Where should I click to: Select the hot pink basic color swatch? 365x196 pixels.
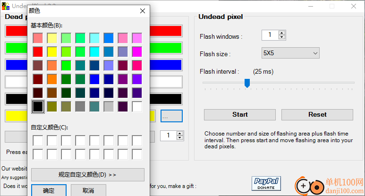pyautogui.click(x=137, y=65)
